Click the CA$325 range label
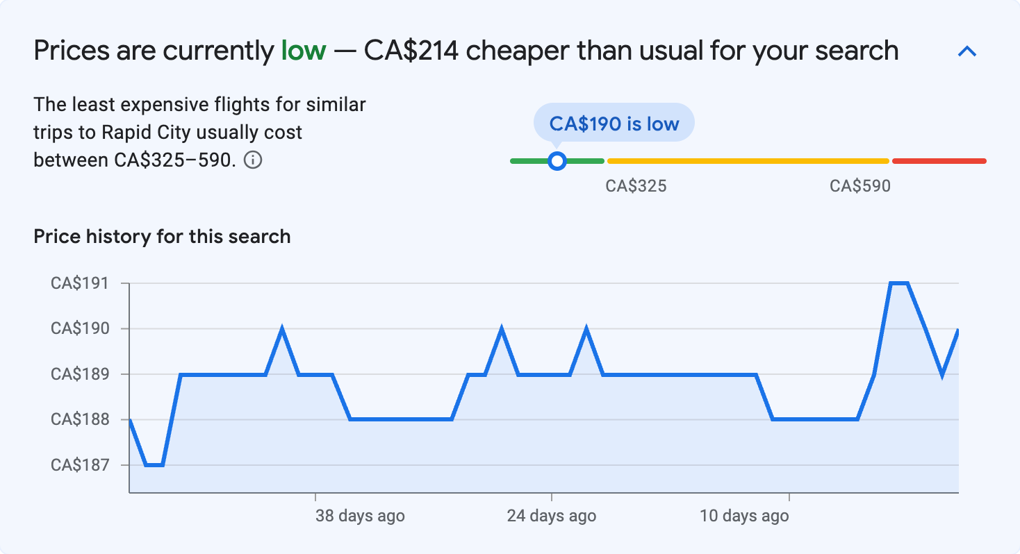Image resolution: width=1020 pixels, height=554 pixels. tap(636, 186)
